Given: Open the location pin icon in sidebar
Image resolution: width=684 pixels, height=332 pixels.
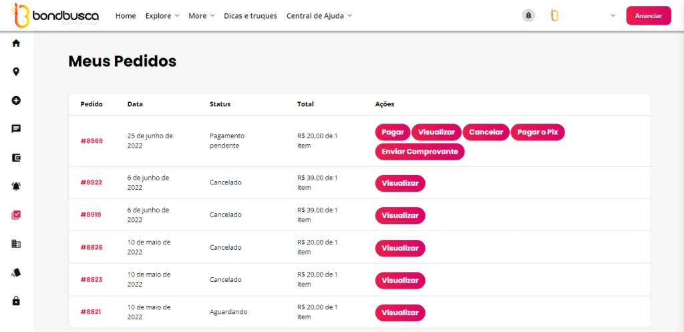Looking at the screenshot, I should point(16,72).
